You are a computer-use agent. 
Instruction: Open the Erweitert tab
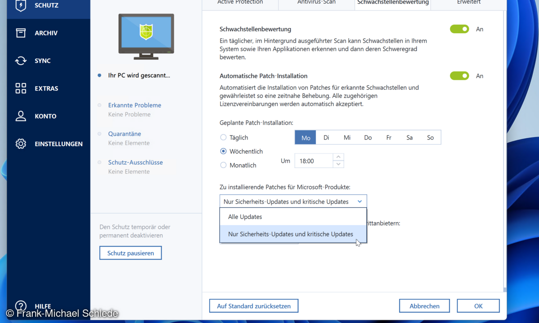click(x=468, y=2)
